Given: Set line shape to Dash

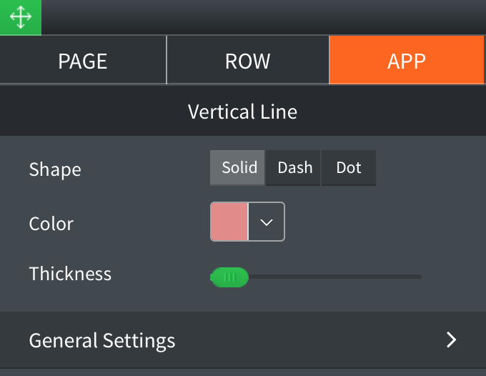Looking at the screenshot, I should pos(294,168).
